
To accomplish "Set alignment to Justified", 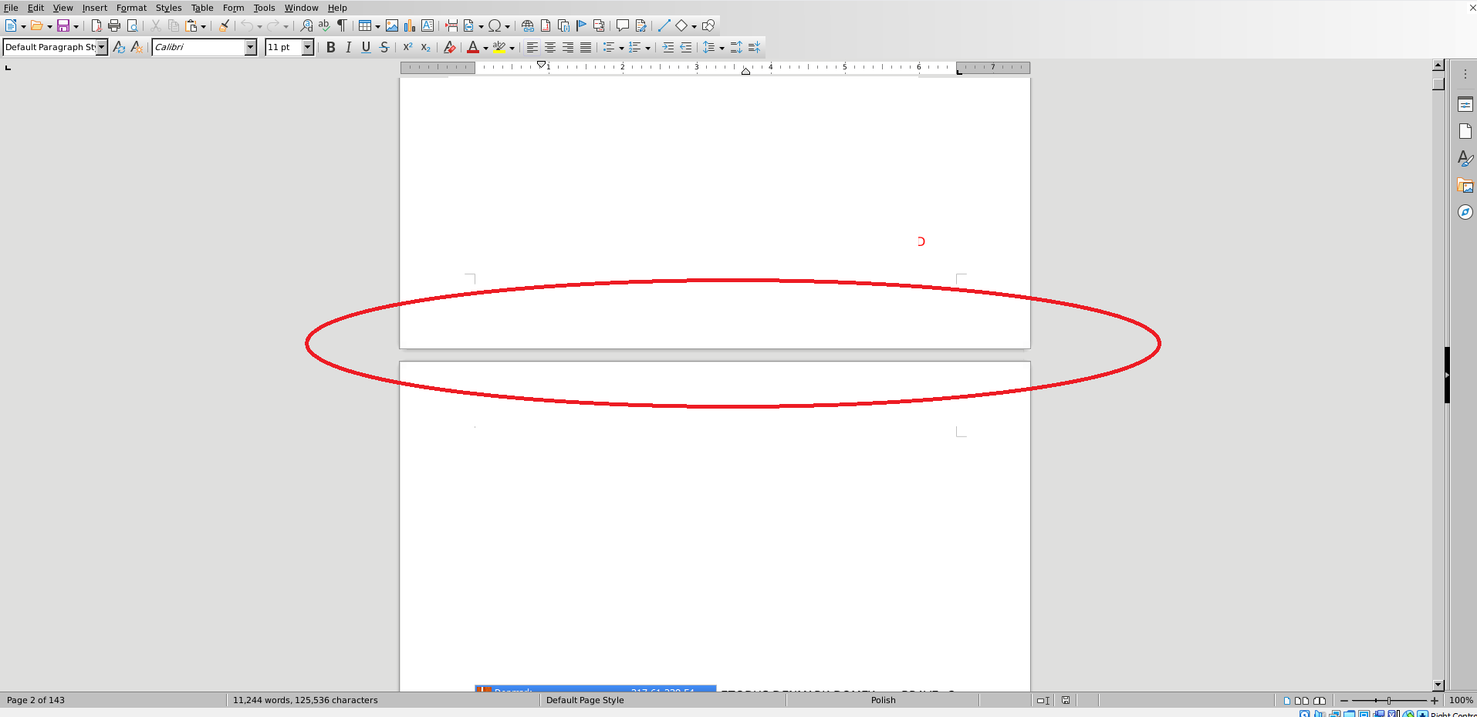I will [586, 47].
